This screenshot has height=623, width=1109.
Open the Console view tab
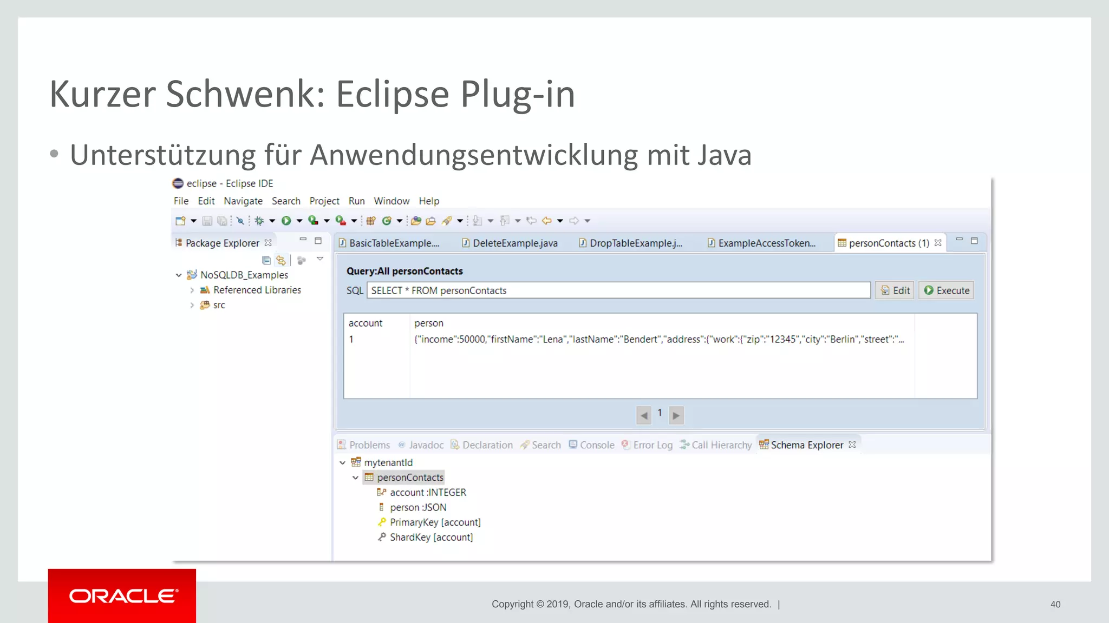(x=591, y=445)
